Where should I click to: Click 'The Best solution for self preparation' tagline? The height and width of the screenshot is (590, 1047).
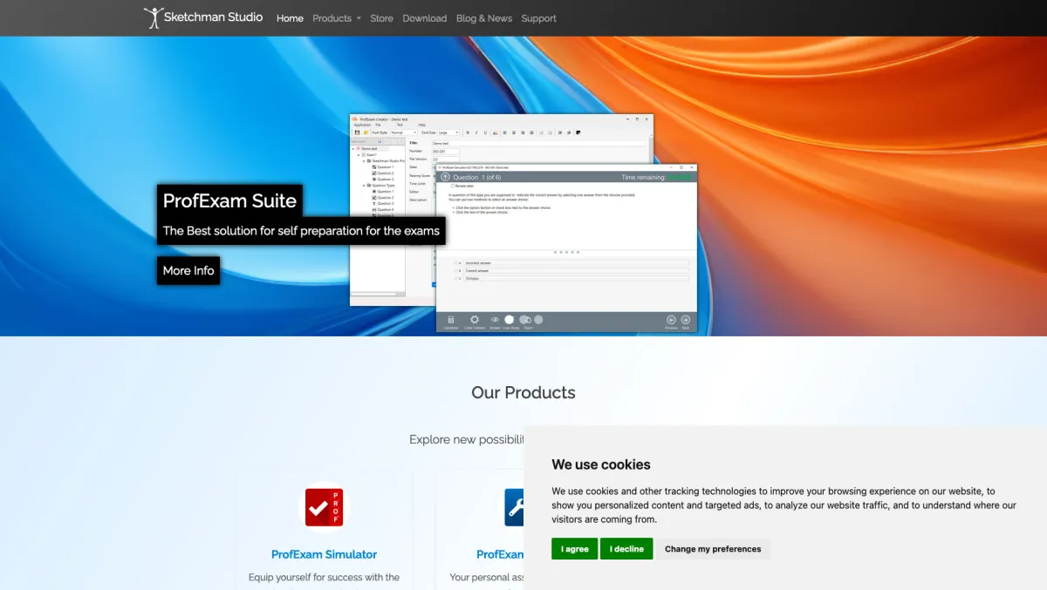coord(302,231)
